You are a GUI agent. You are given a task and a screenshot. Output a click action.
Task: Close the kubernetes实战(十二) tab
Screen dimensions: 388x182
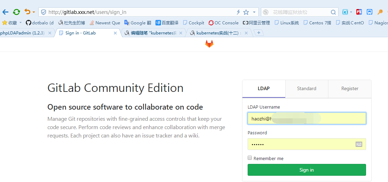pos(246,33)
